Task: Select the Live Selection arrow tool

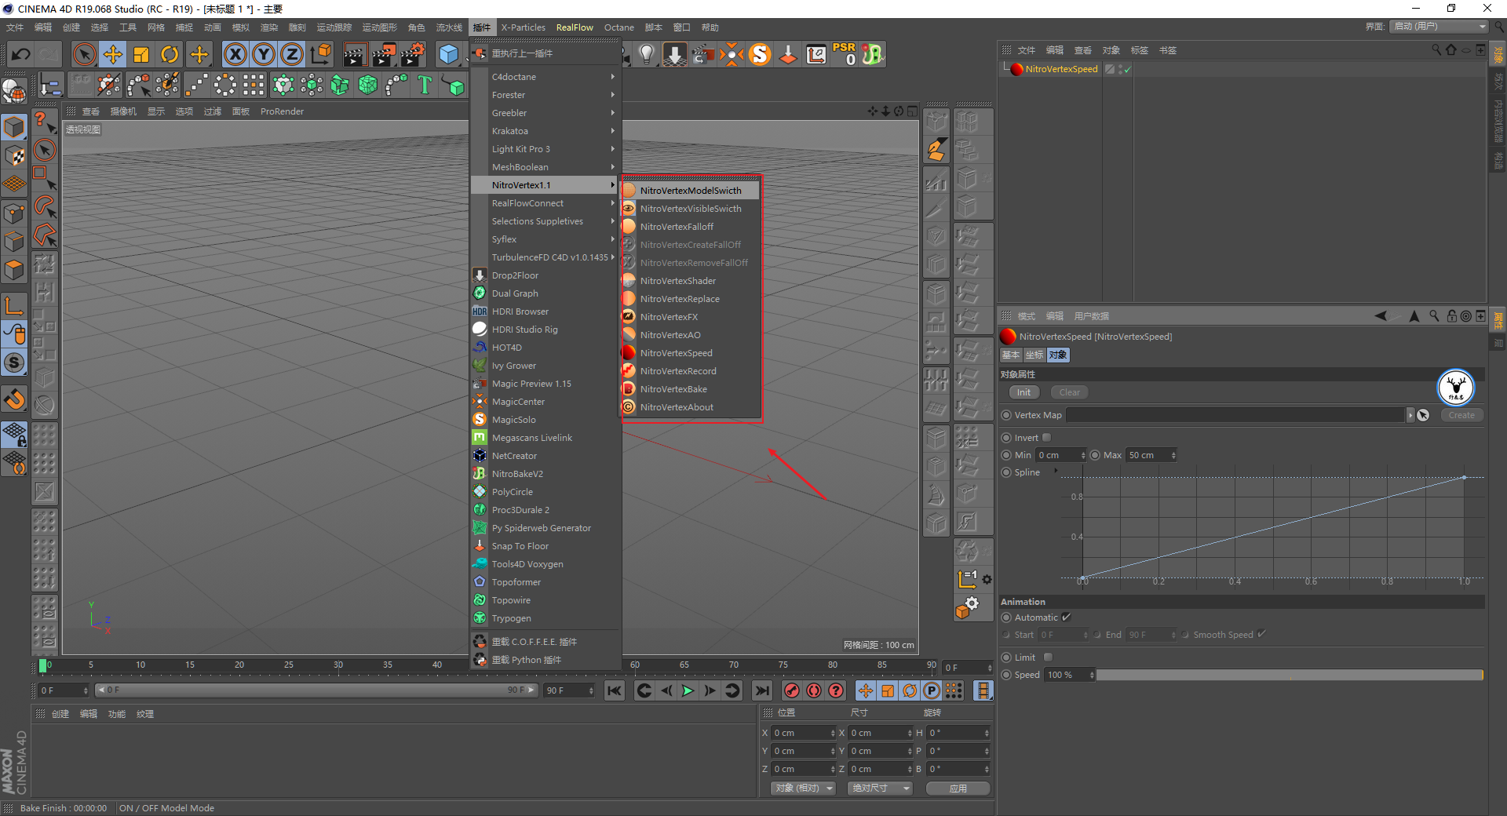Action: [84, 54]
